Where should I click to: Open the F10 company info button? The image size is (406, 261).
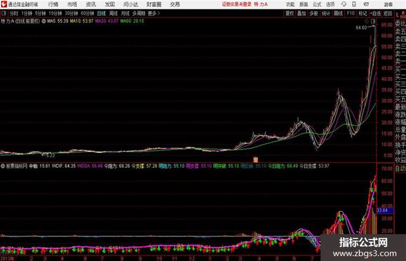(x=351, y=13)
